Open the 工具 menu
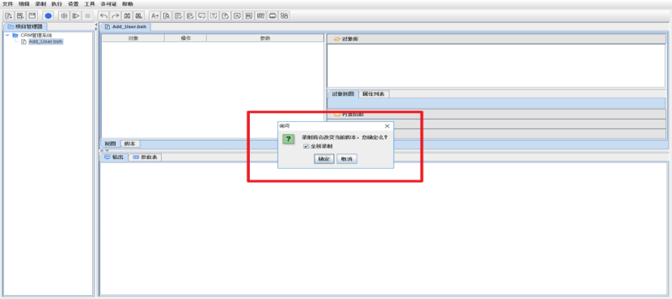 coord(90,4)
